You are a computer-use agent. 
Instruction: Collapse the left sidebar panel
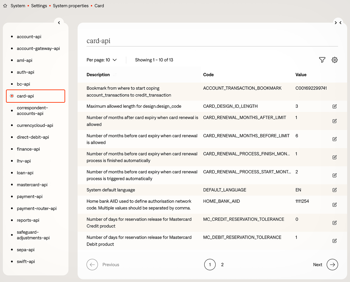click(59, 23)
